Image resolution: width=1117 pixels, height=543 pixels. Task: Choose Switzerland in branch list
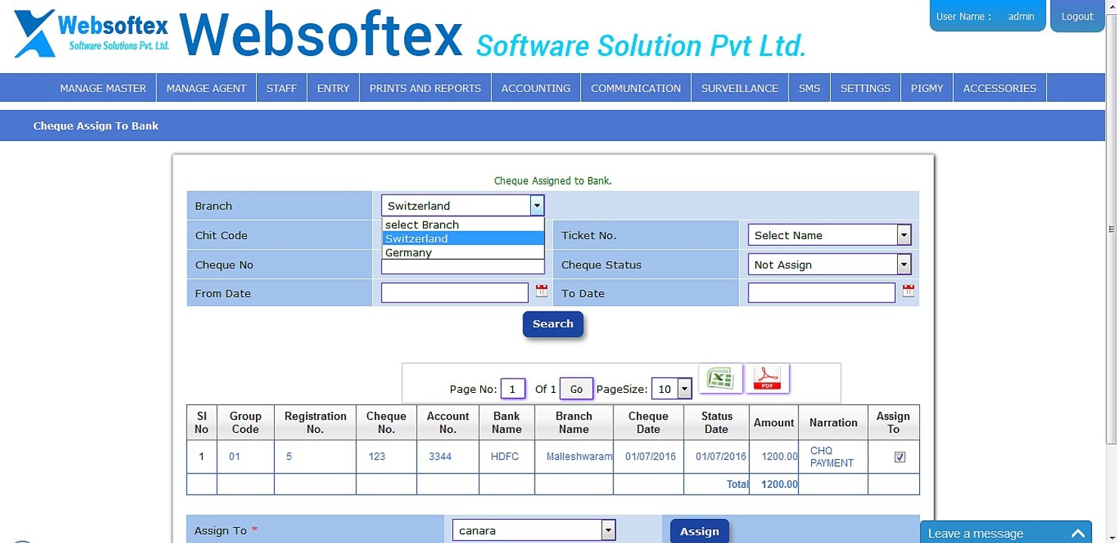coord(463,238)
